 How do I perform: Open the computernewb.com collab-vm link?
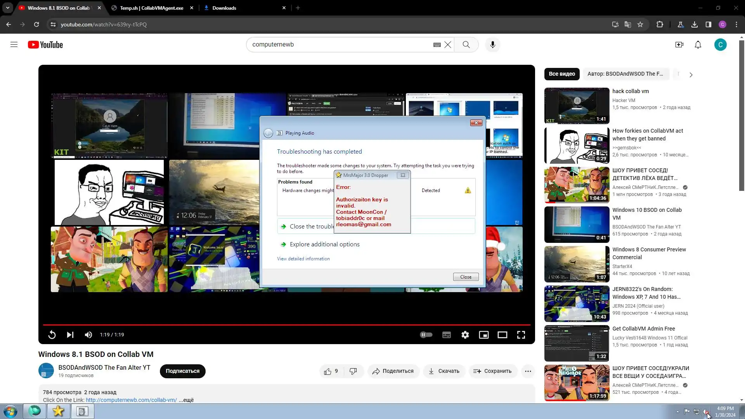click(131, 400)
